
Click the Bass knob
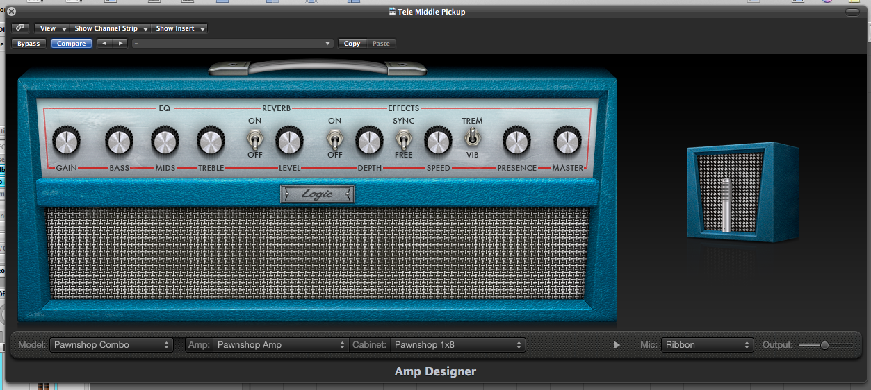pyautogui.click(x=120, y=142)
